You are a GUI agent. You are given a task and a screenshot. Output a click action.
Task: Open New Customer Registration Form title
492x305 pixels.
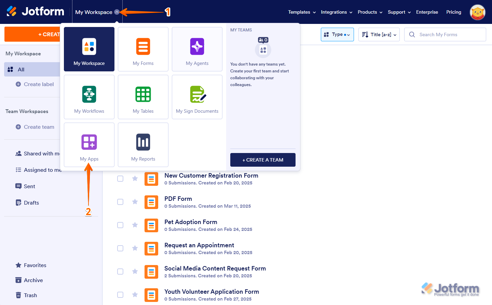(x=211, y=176)
